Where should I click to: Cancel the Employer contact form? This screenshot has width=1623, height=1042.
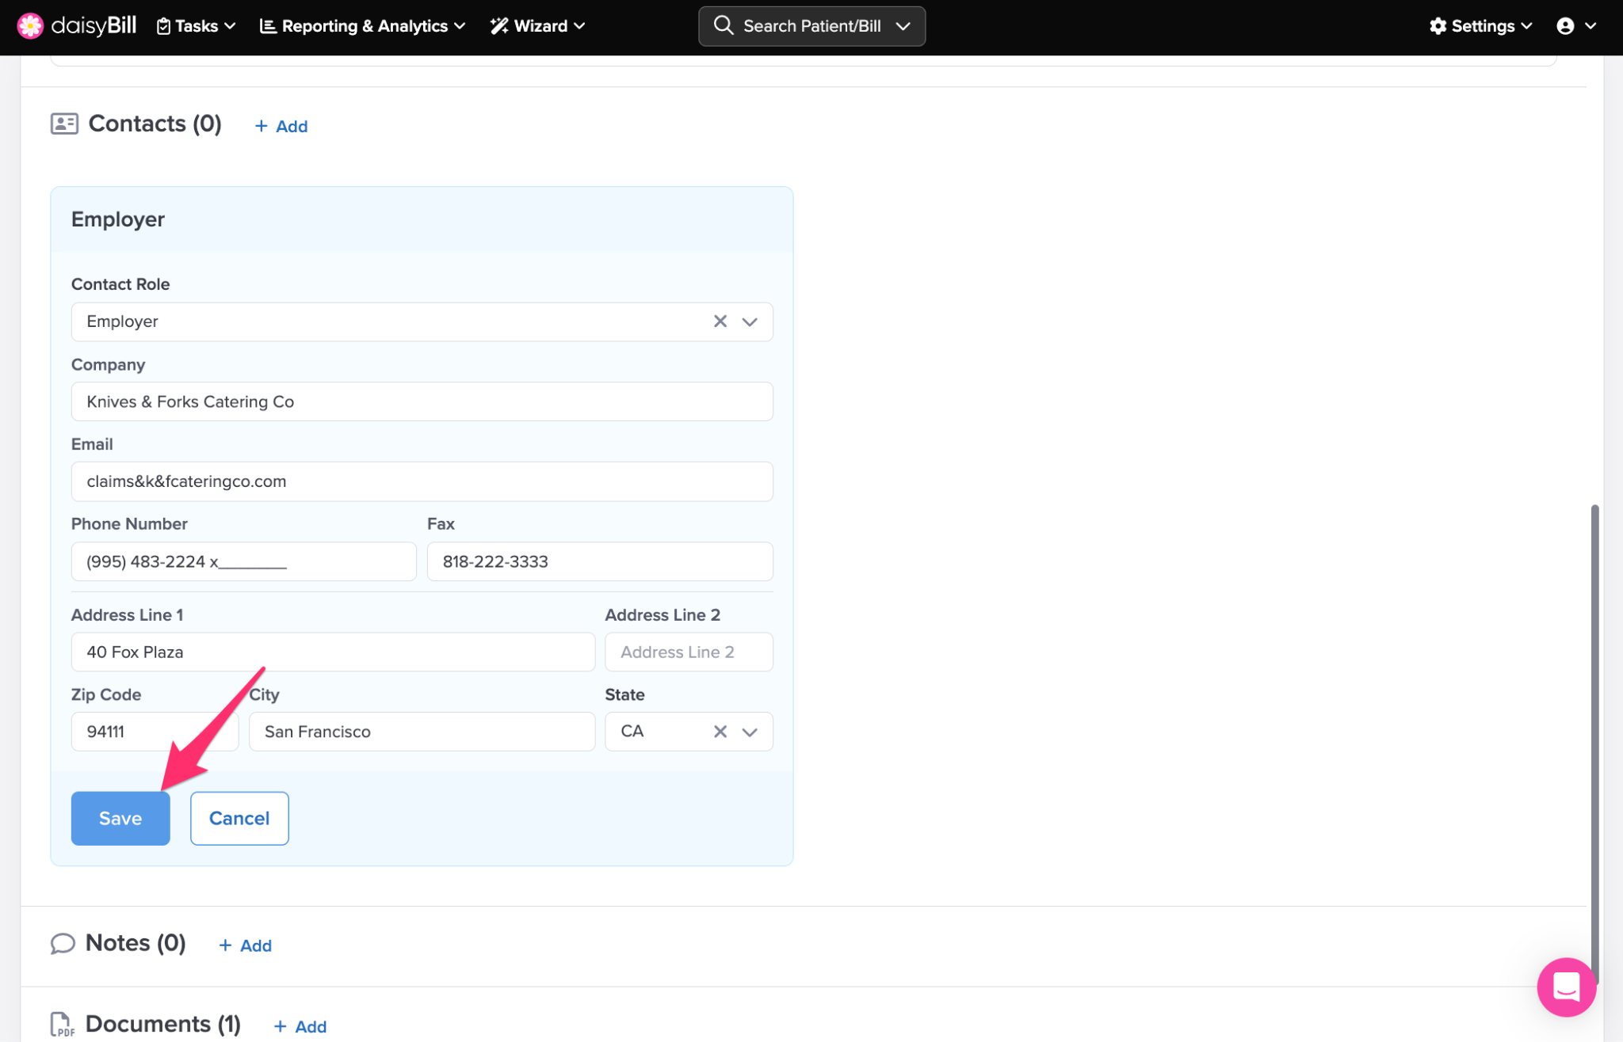(x=239, y=818)
